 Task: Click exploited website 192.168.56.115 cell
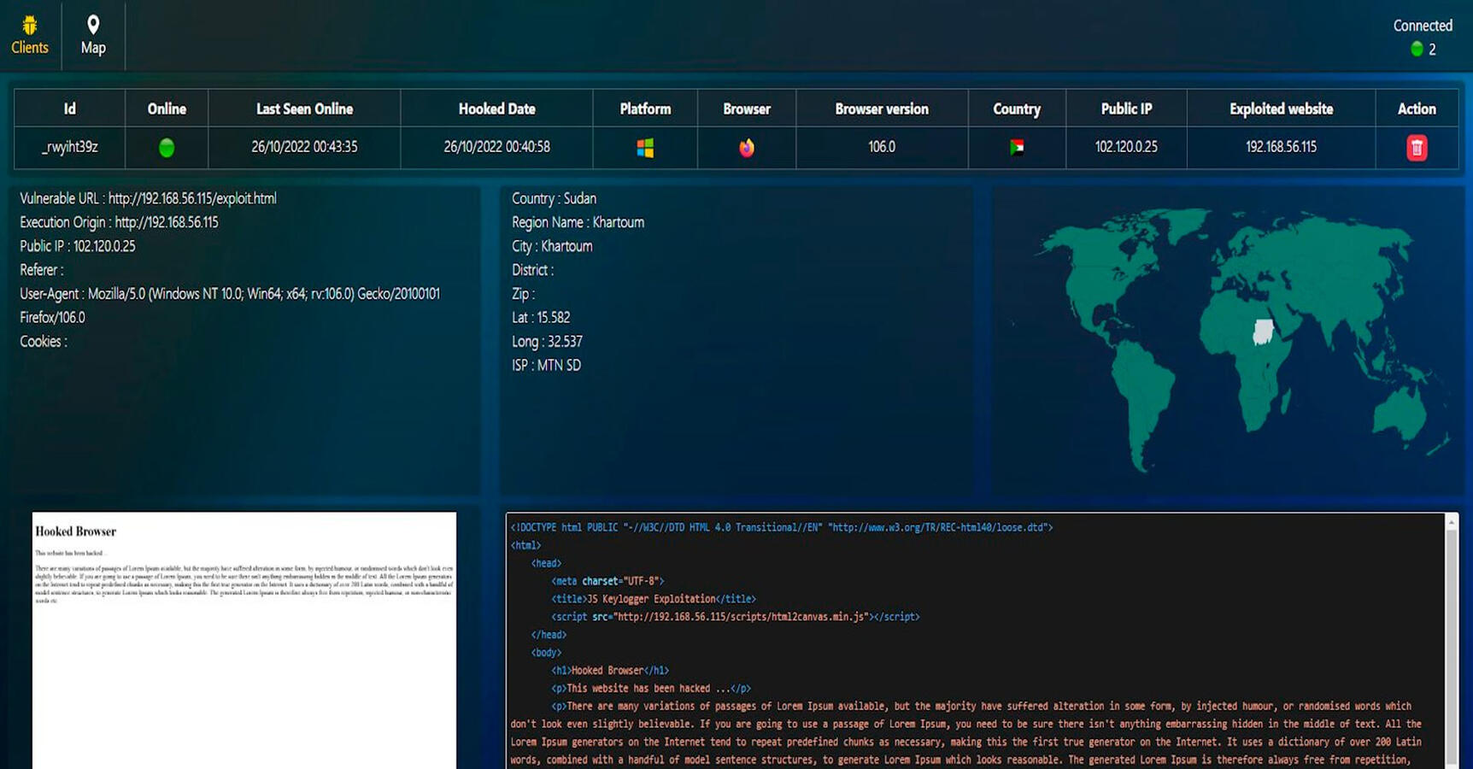[x=1281, y=147]
